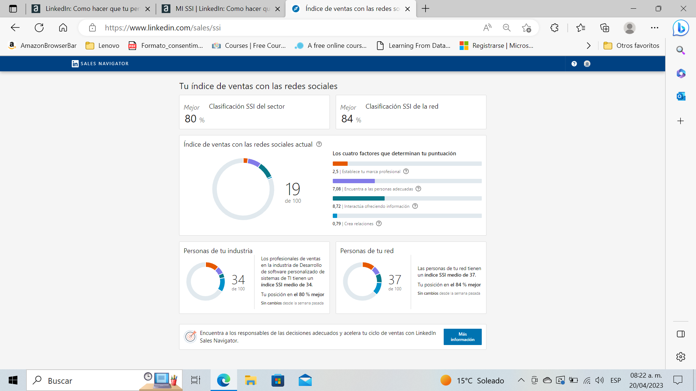Add this page to favorites
This screenshot has width=696, height=391.
coord(526,28)
